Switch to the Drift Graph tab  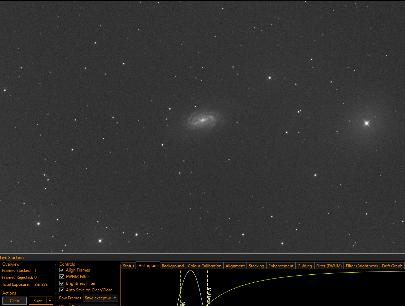click(x=392, y=266)
